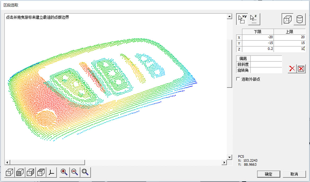The width and height of the screenshot is (310, 182).
Task: Toggle the coordinate axis display icon
Action: coord(51,172)
